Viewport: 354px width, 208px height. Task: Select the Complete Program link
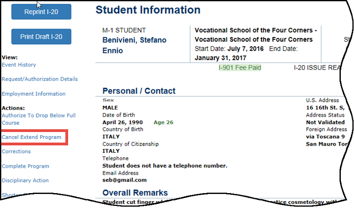pos(25,166)
